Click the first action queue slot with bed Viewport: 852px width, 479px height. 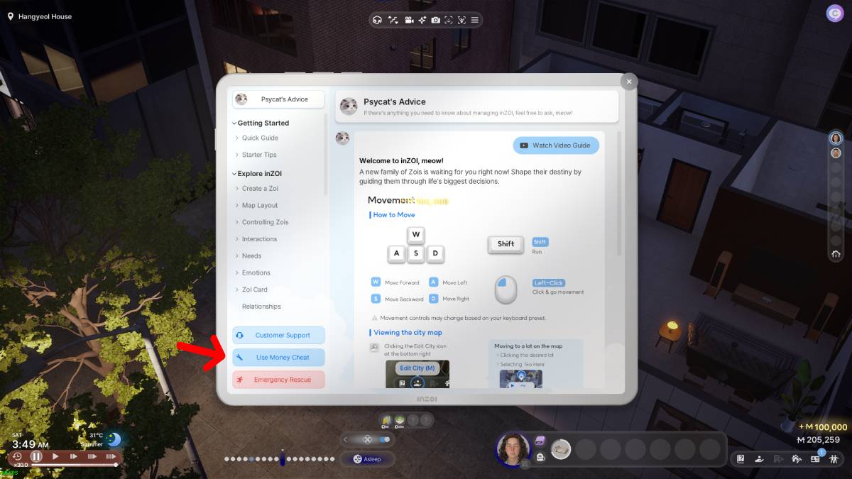[561, 449]
